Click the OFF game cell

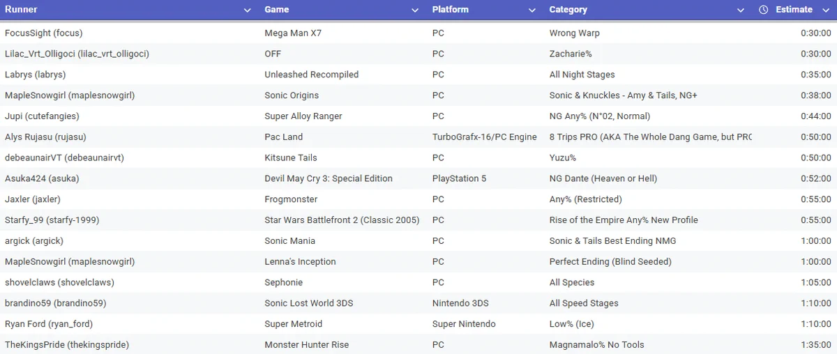pyautogui.click(x=273, y=54)
